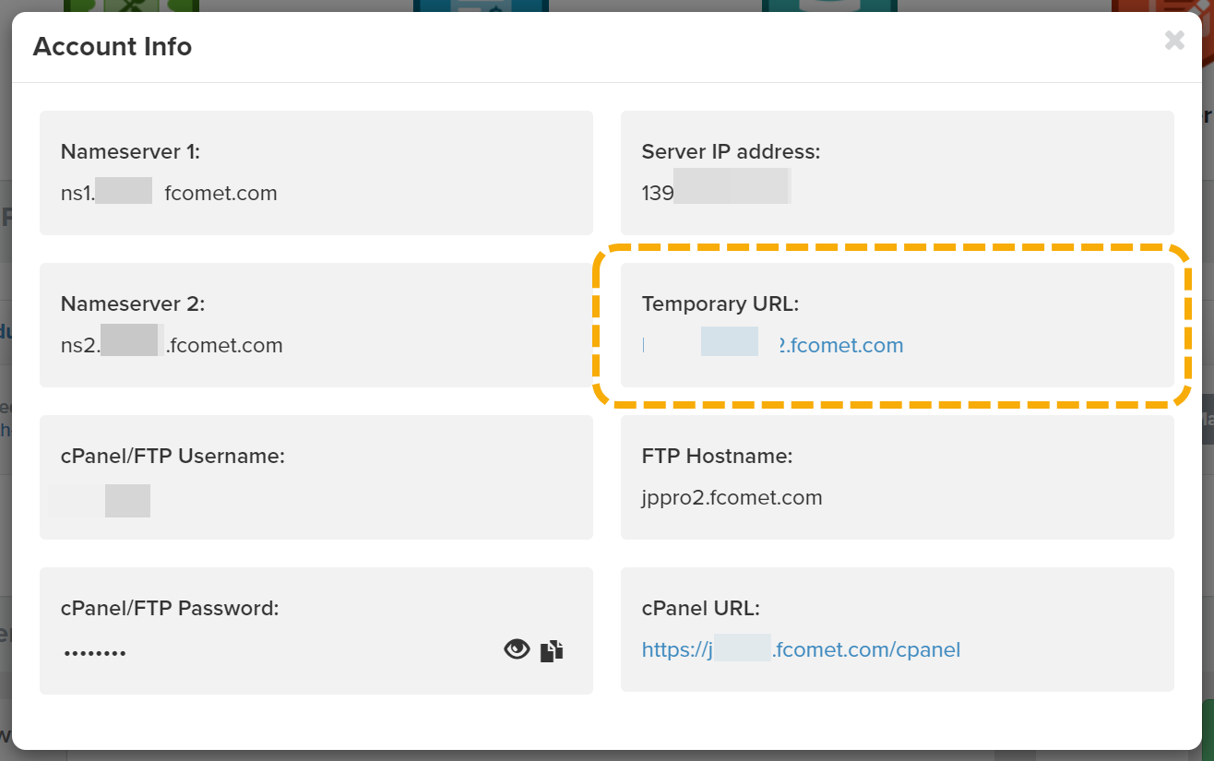Select the Nameserver 1 address text
Screen dimensions: 1214x761
pyautogui.click(x=169, y=193)
